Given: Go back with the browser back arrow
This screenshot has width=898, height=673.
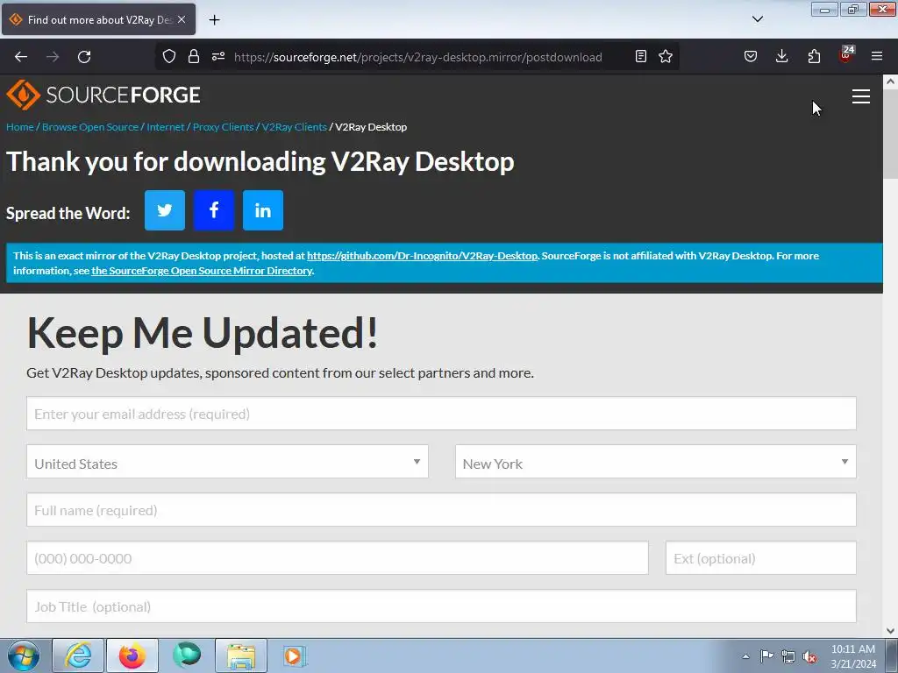Looking at the screenshot, I should (x=21, y=57).
